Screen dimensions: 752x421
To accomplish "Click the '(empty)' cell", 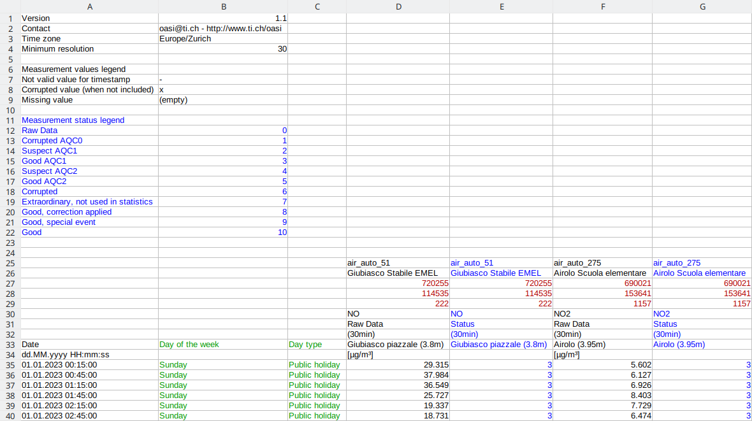I will 223,100.
